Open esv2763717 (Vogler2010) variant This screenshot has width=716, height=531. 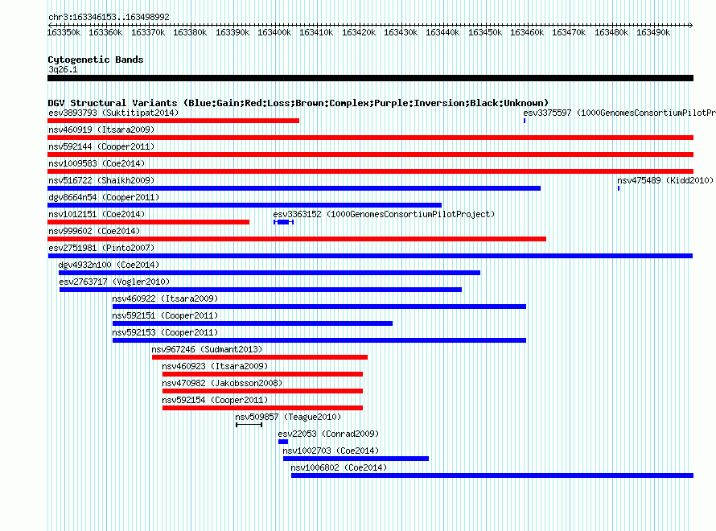click(114, 282)
